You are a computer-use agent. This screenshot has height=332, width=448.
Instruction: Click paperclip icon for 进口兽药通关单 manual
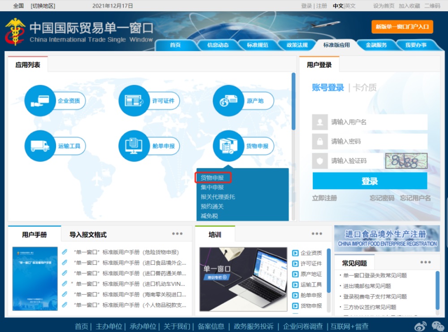coord(65,273)
